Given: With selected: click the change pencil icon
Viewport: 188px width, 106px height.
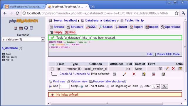Looking at the screenshot, I should [x=124, y=74].
